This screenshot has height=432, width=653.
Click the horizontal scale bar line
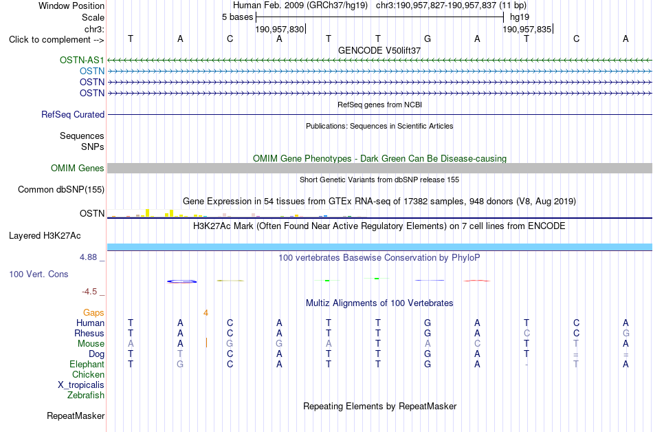(x=380, y=17)
